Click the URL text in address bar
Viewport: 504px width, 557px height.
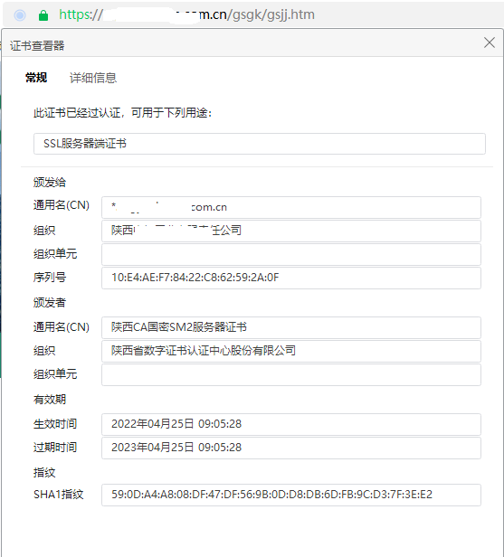tap(186, 14)
